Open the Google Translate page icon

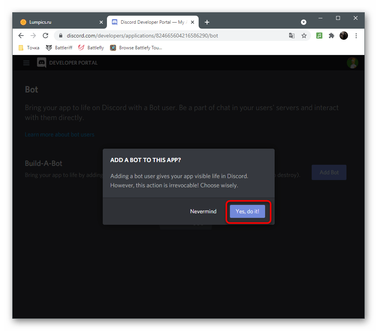pyautogui.click(x=292, y=36)
